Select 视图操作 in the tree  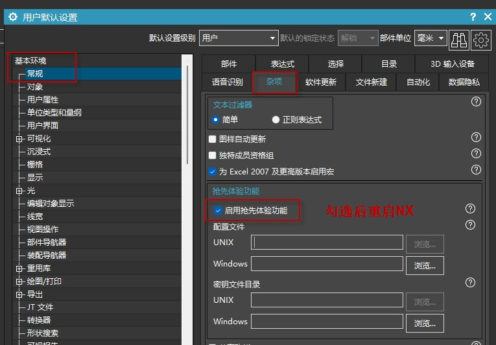[43, 230]
